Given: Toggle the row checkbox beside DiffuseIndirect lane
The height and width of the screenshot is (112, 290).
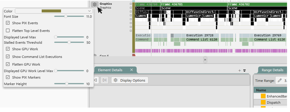Looking at the screenshot, I should (x=131, y=12).
